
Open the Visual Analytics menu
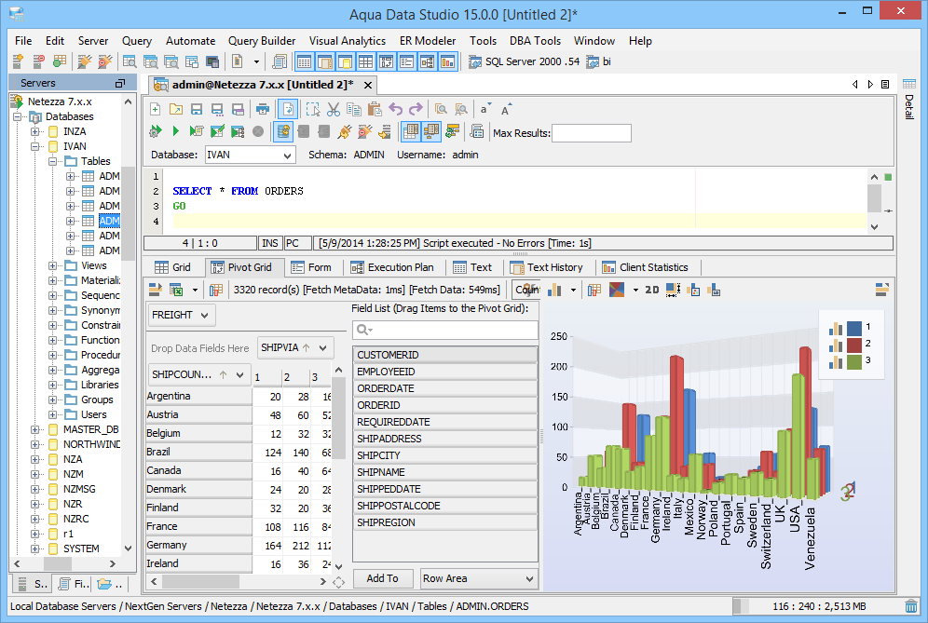point(348,41)
